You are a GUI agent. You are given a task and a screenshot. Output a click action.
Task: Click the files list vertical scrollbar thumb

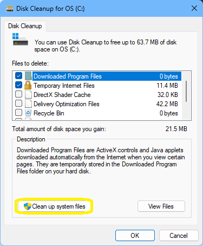click(186, 91)
